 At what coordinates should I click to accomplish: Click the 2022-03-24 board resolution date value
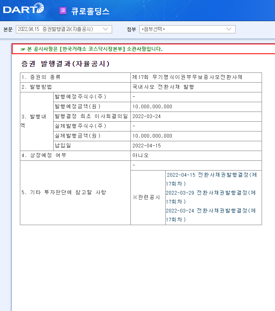[147, 116]
